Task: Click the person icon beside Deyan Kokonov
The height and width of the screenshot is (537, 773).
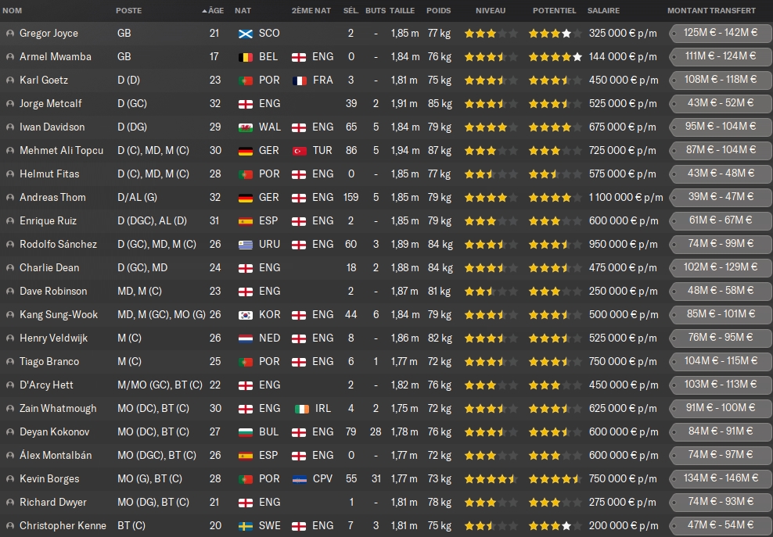Action: tap(10, 432)
